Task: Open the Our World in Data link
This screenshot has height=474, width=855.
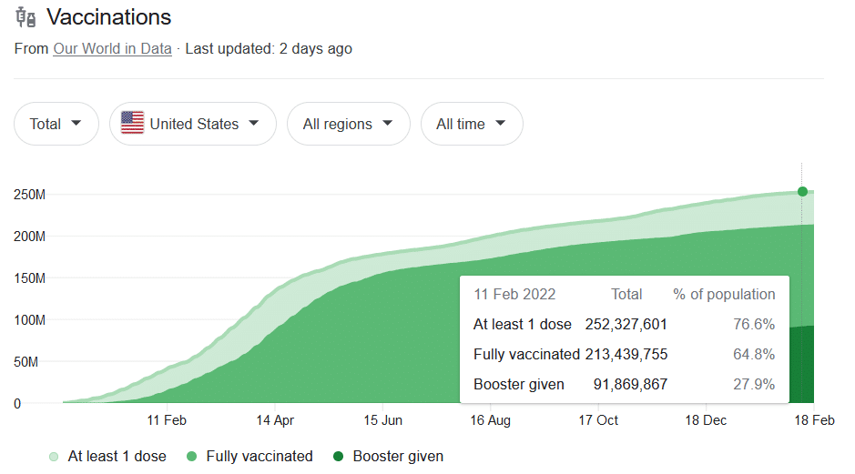Action: (x=112, y=49)
